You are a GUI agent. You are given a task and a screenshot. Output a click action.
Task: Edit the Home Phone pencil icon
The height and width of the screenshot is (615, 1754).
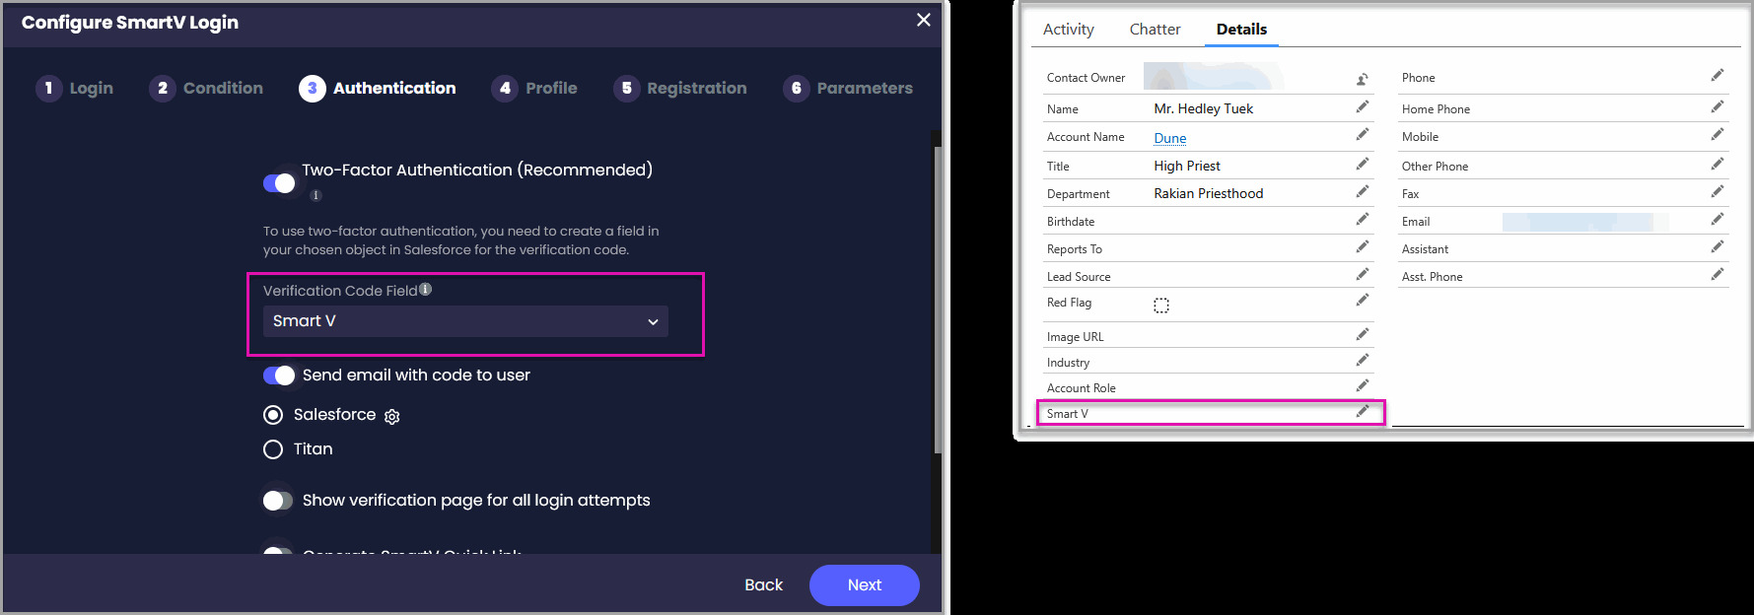pyautogui.click(x=1718, y=106)
